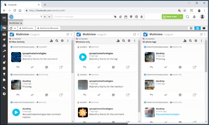Open Trends arrow icon in sidebar
Screen dimensions: 209x125
point(4,51)
